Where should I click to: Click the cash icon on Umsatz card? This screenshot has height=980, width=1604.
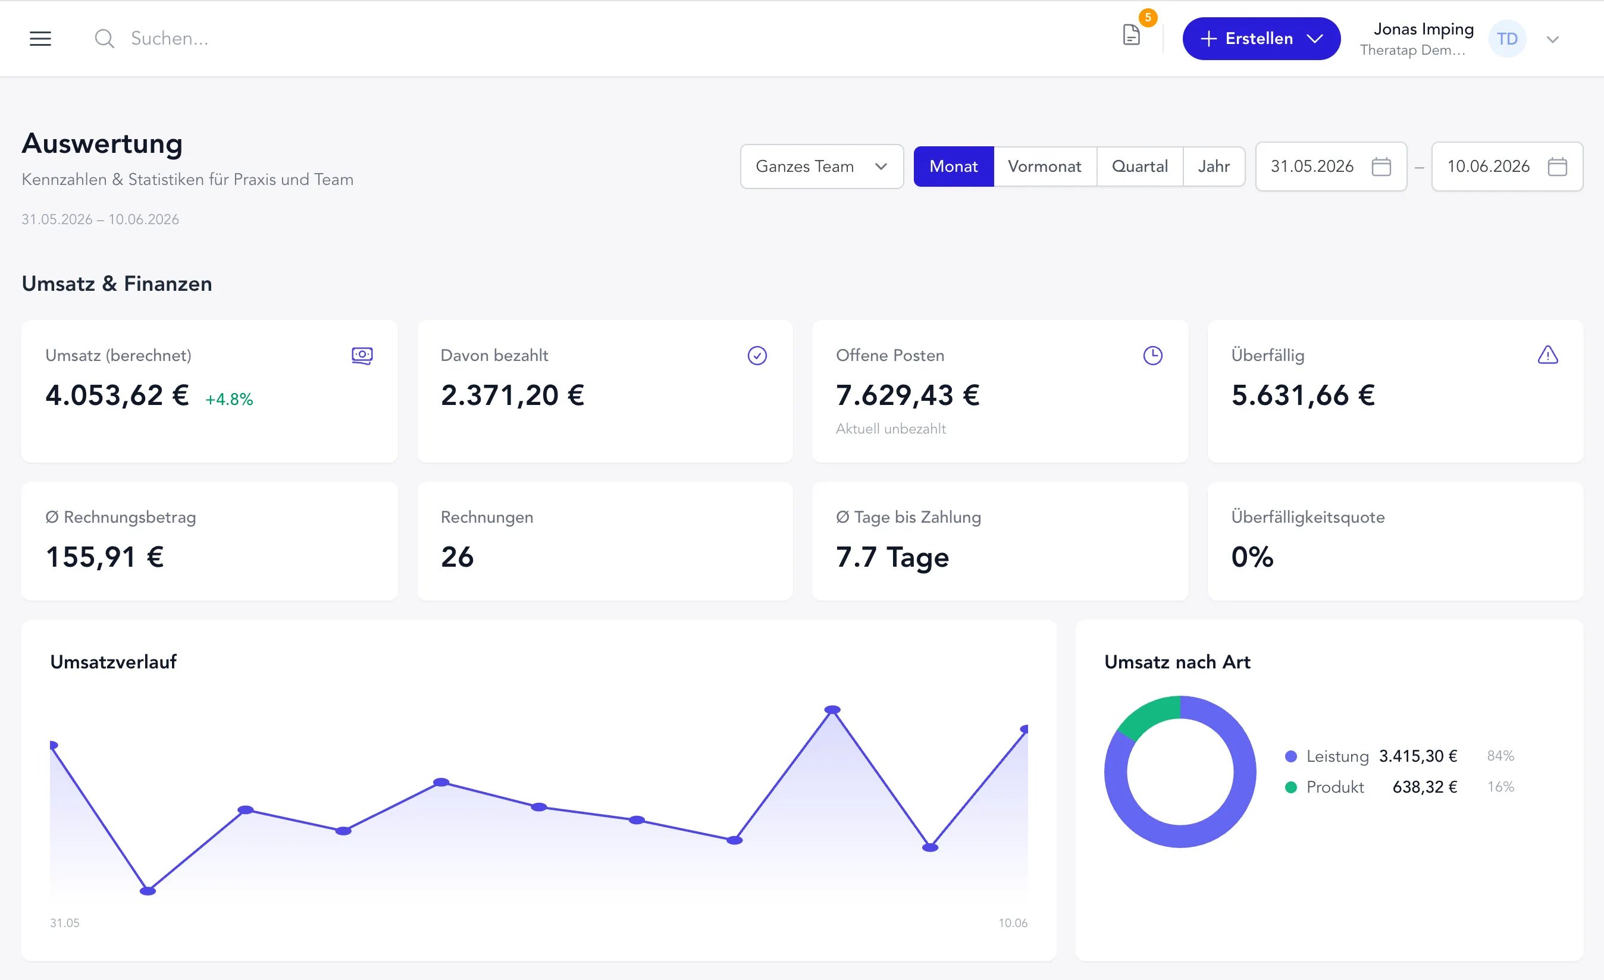point(362,355)
